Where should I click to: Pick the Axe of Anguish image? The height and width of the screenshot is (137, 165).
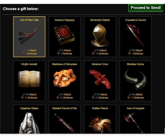[x=134, y=123]
